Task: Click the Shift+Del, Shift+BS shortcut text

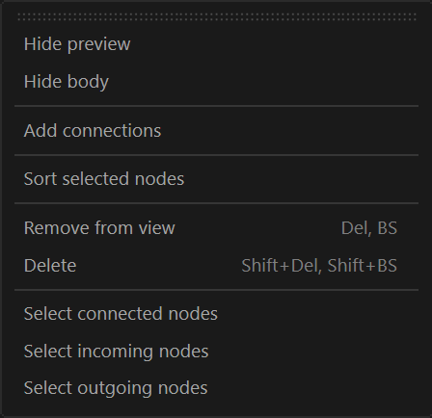Action: [319, 266]
